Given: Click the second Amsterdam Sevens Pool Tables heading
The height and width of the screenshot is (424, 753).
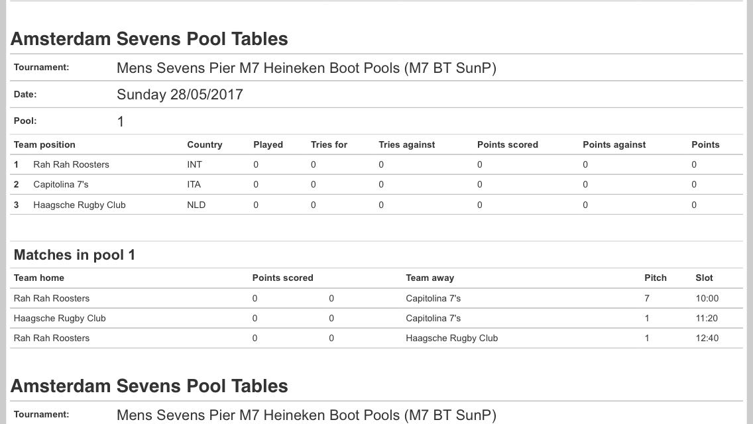Looking at the screenshot, I should 149,386.
